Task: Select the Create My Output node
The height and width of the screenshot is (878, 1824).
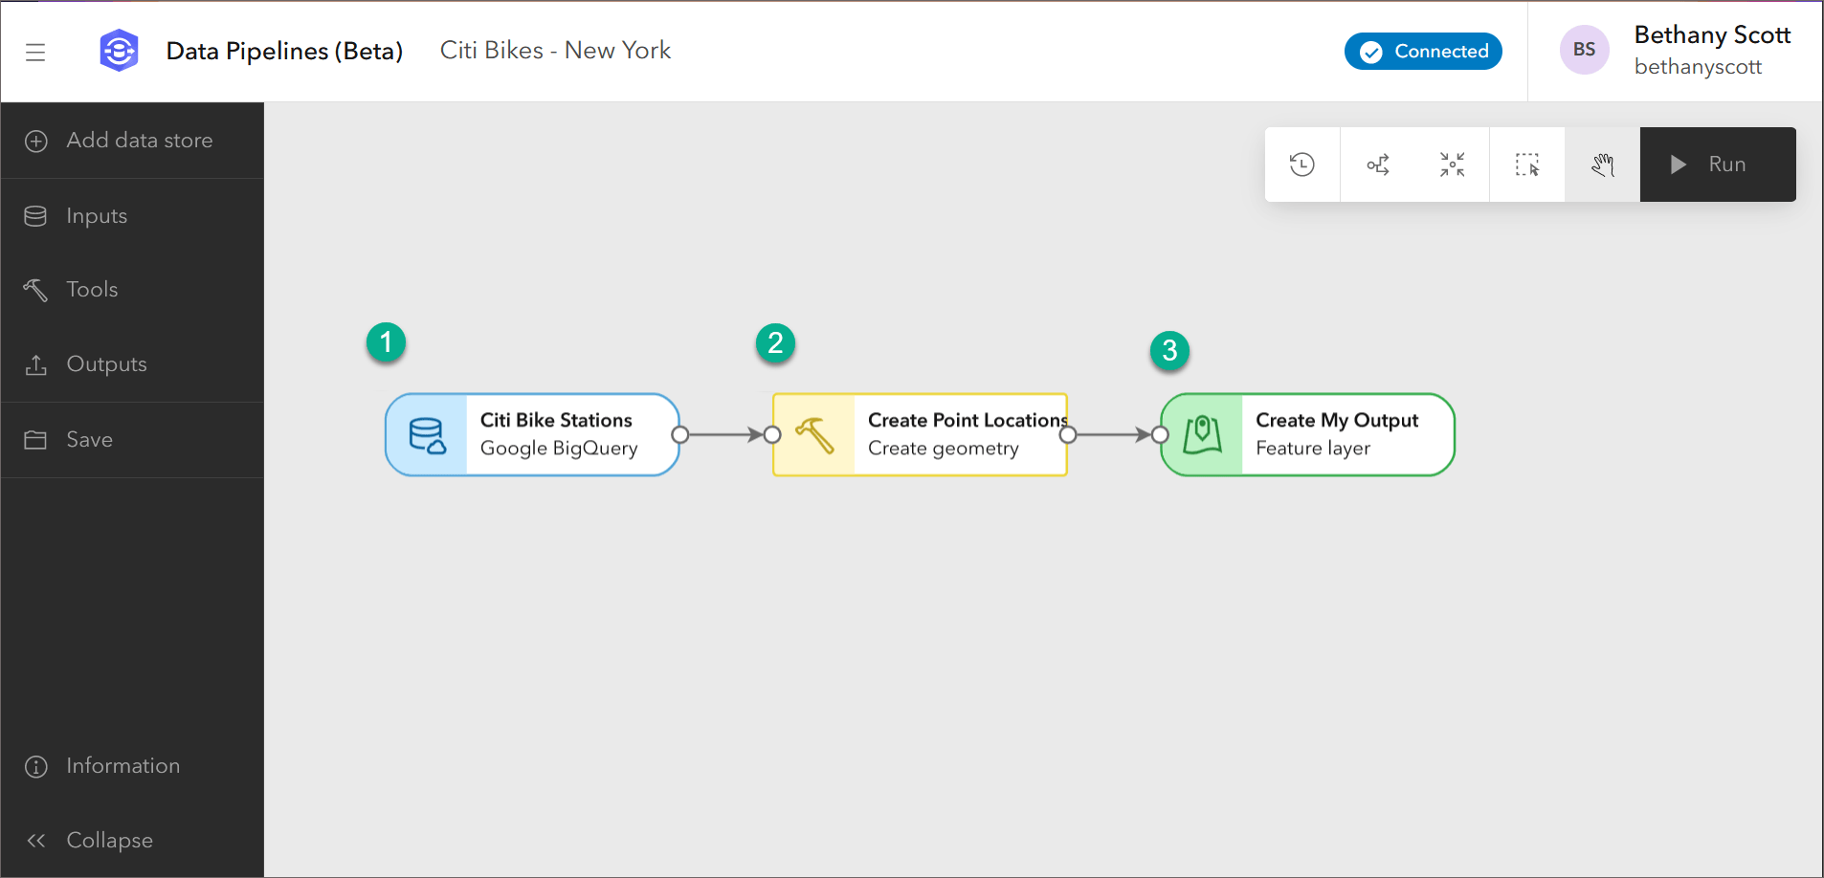Action: [x=1336, y=433]
